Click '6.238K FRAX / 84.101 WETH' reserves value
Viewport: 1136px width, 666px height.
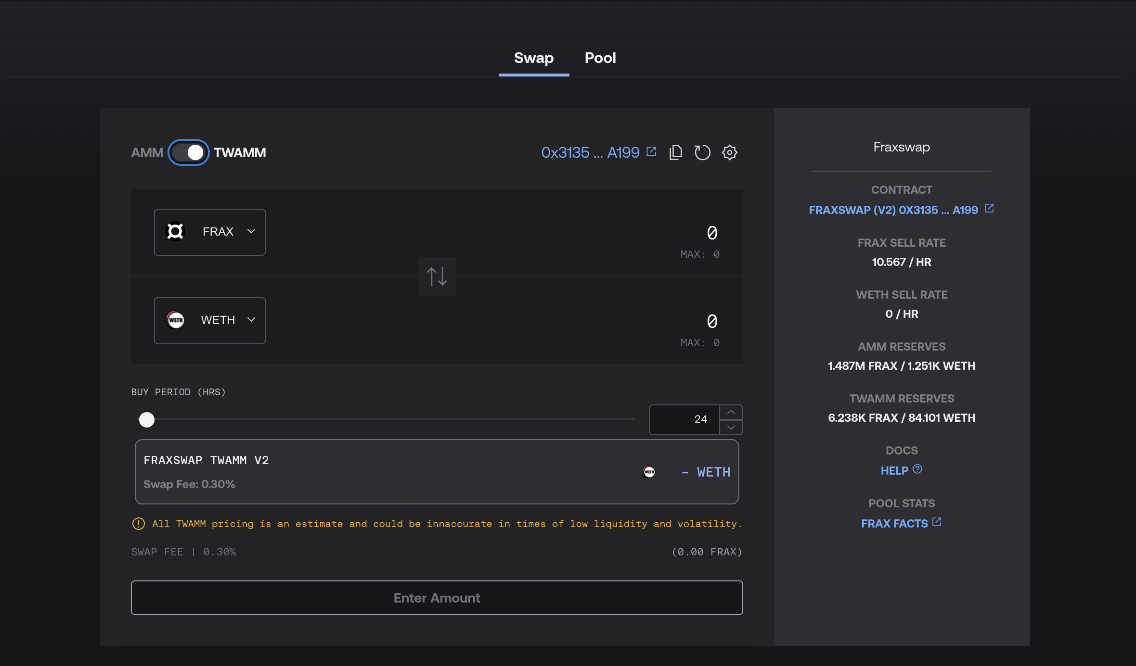[902, 418]
